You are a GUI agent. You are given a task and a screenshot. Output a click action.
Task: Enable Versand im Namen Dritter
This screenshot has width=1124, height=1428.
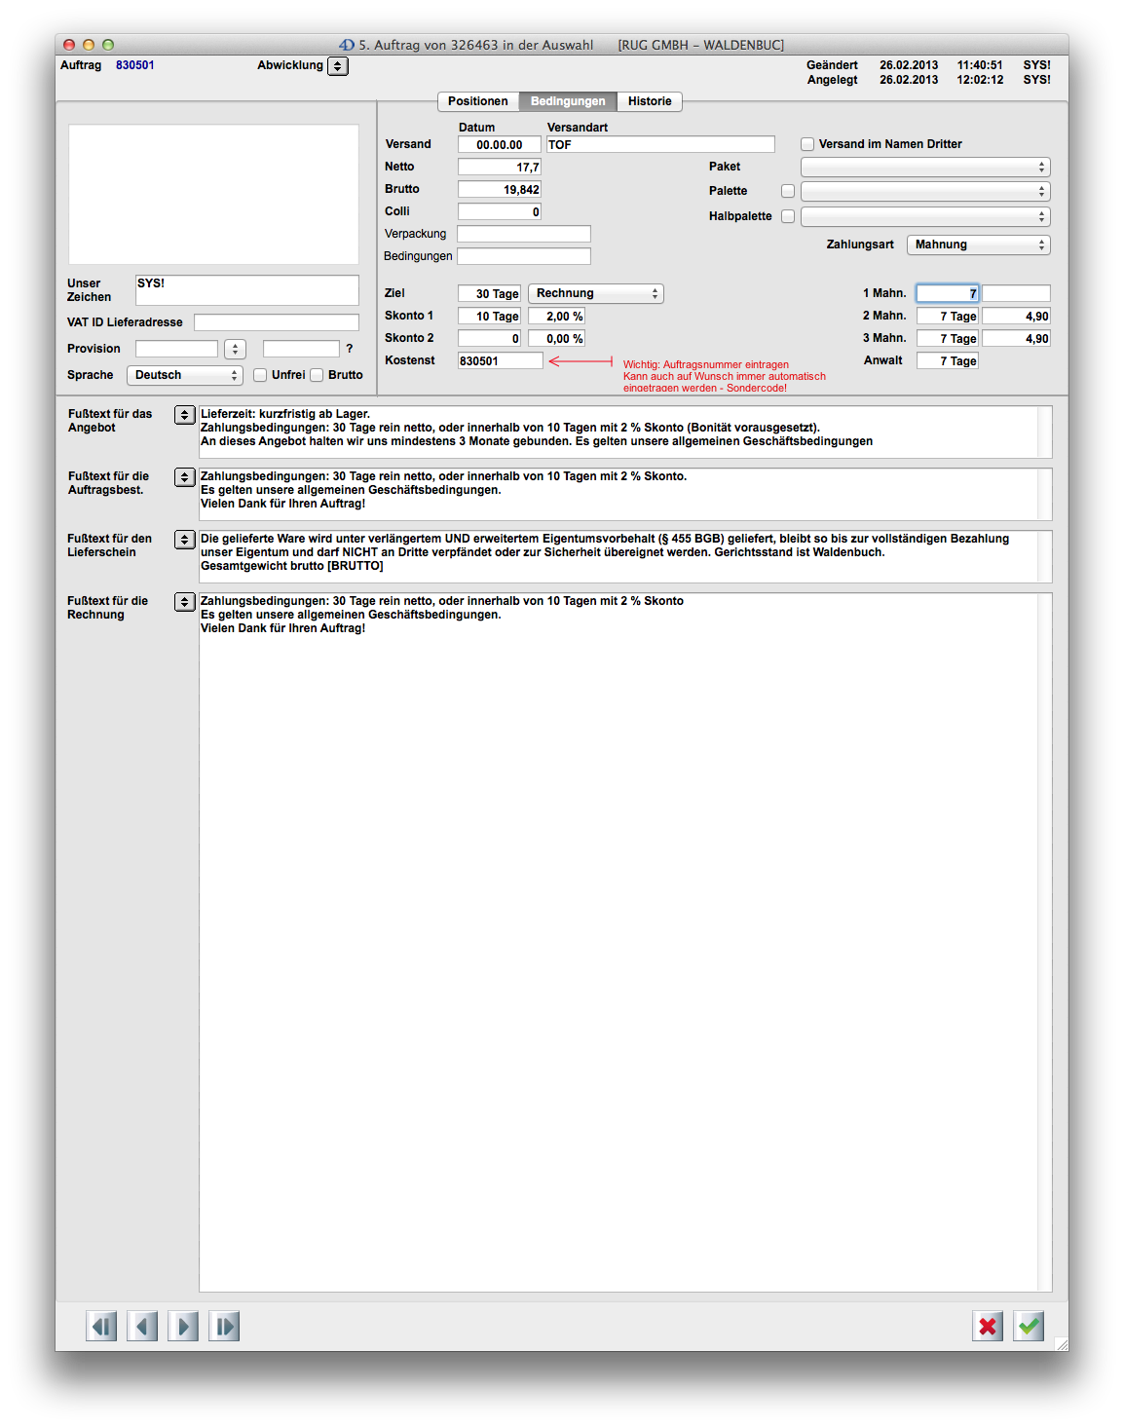point(807,144)
